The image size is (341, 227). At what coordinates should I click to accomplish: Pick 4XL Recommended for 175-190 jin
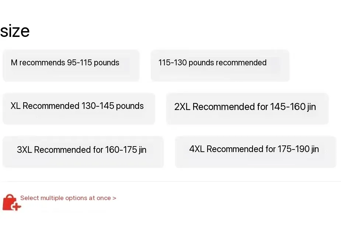[x=255, y=151]
